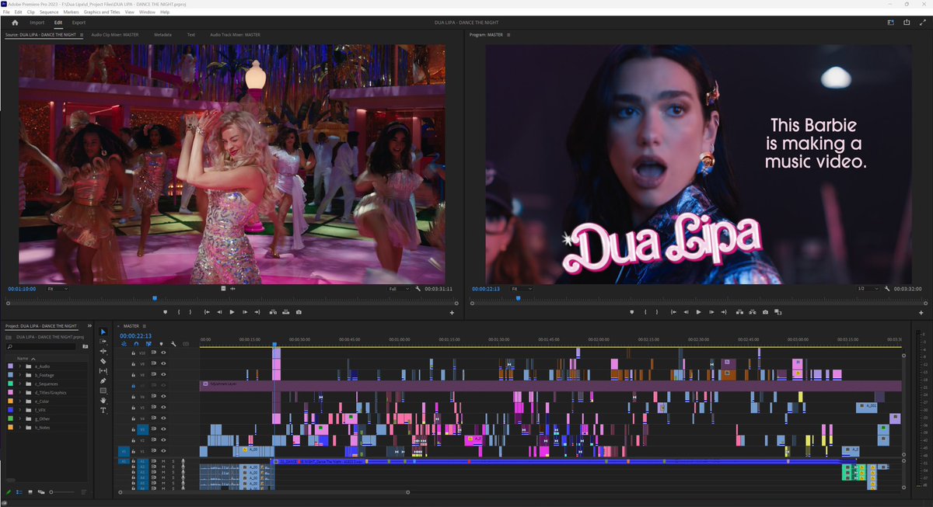Toggle sync lock for V5 track
The height and width of the screenshot is (507, 933).
pos(153,407)
